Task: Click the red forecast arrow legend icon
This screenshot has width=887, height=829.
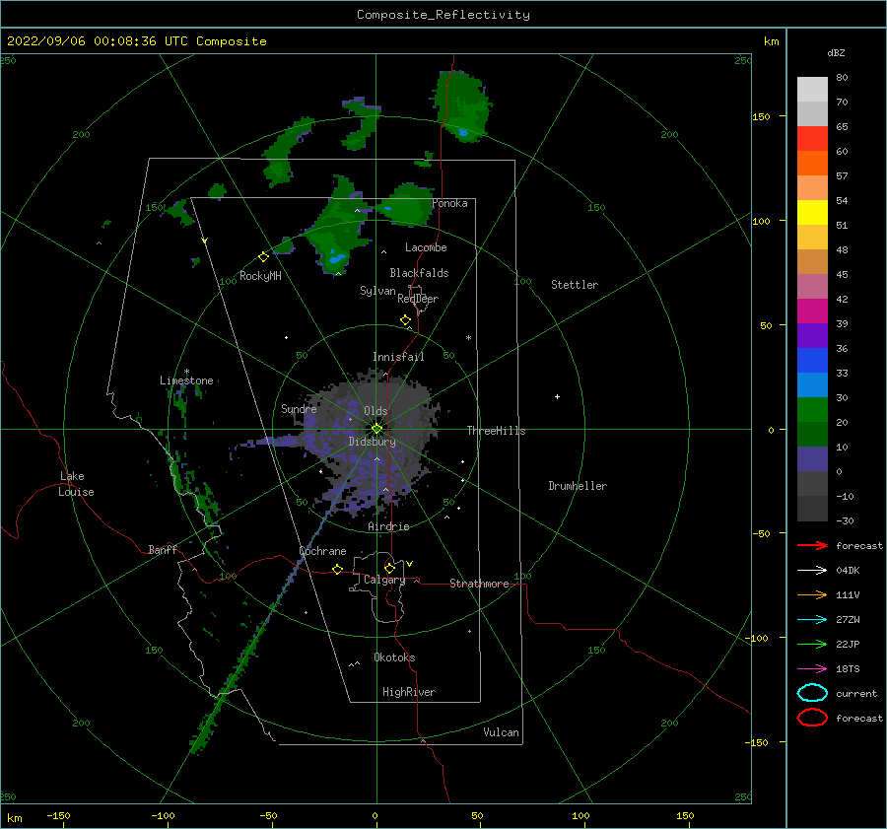Action: tap(812, 545)
